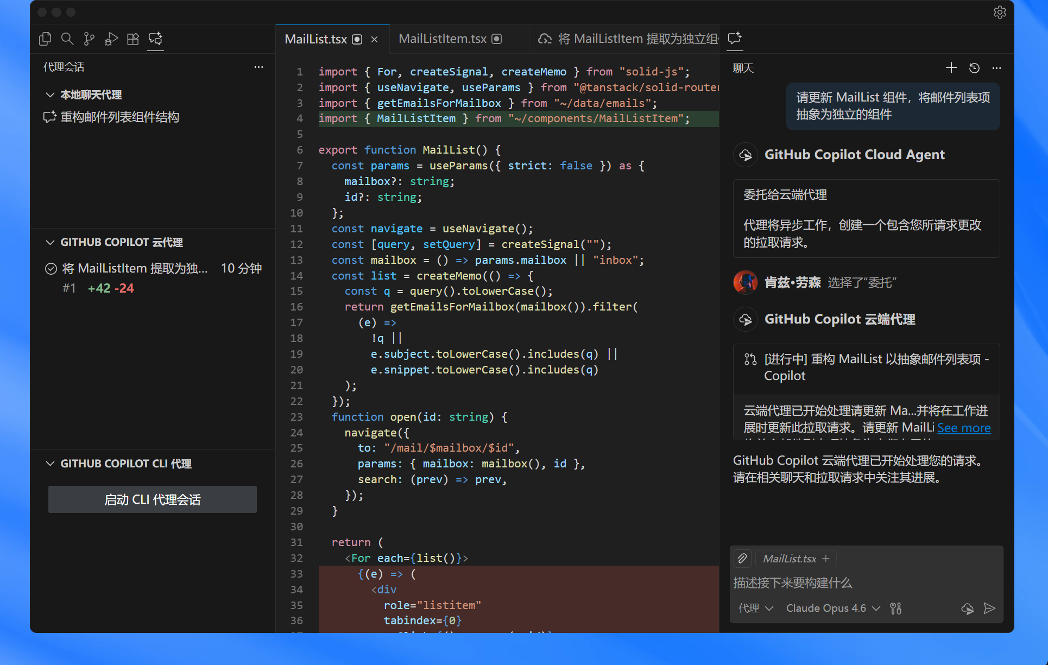Click the See more link
The width and height of the screenshot is (1048, 665).
(x=964, y=428)
